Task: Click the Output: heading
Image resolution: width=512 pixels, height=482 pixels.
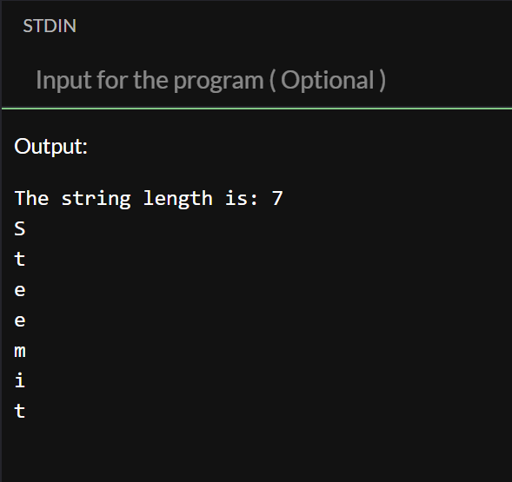Action: tap(51, 146)
